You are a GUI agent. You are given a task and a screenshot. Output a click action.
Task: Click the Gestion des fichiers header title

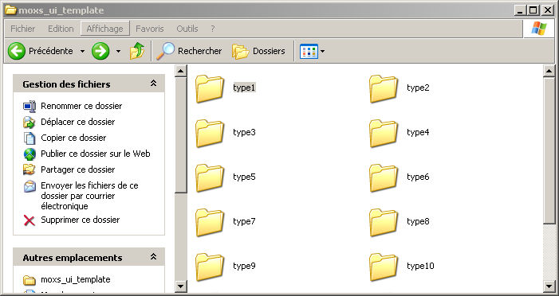pos(66,84)
